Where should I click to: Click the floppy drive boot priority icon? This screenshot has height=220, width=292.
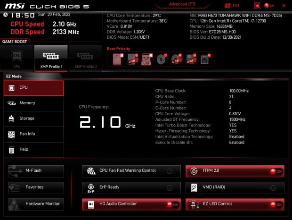point(190,59)
